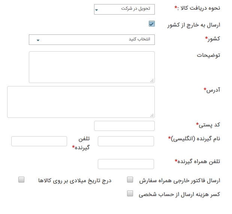Uncheck ارسال به خارج از کشور checkbox

click(x=152, y=24)
